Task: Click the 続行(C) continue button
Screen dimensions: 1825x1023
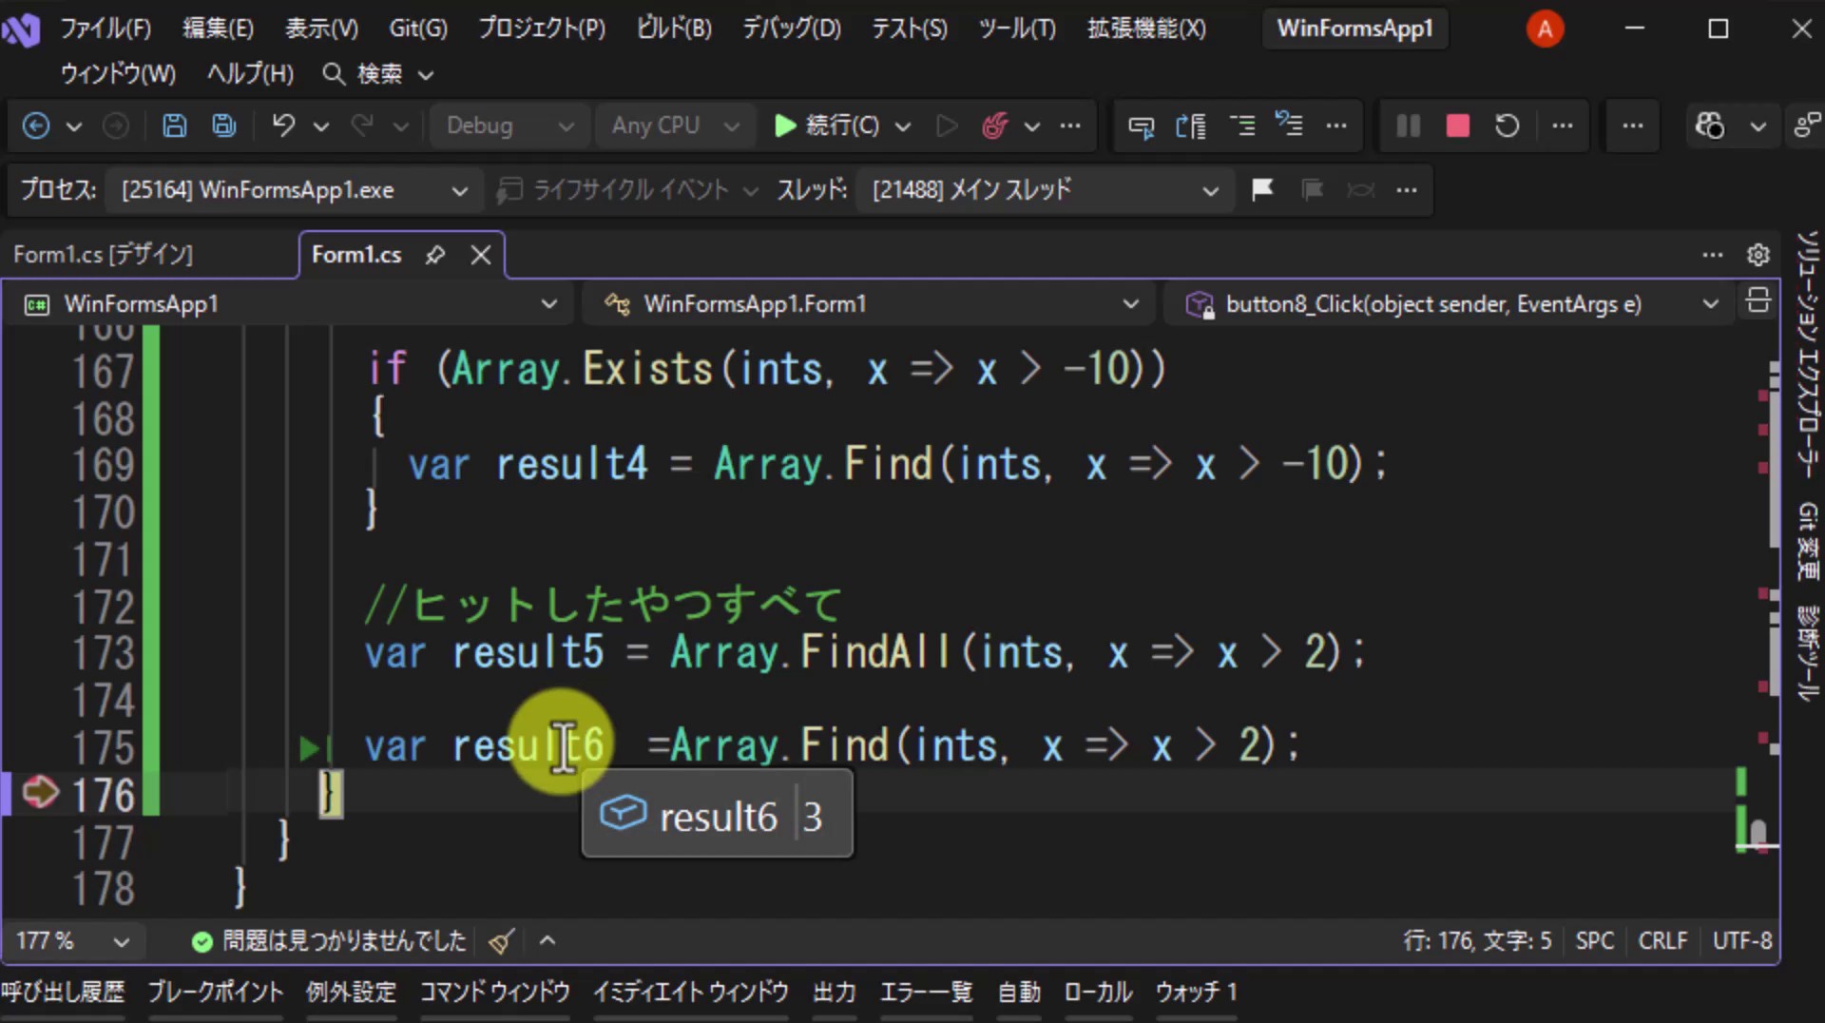Action: [827, 125]
